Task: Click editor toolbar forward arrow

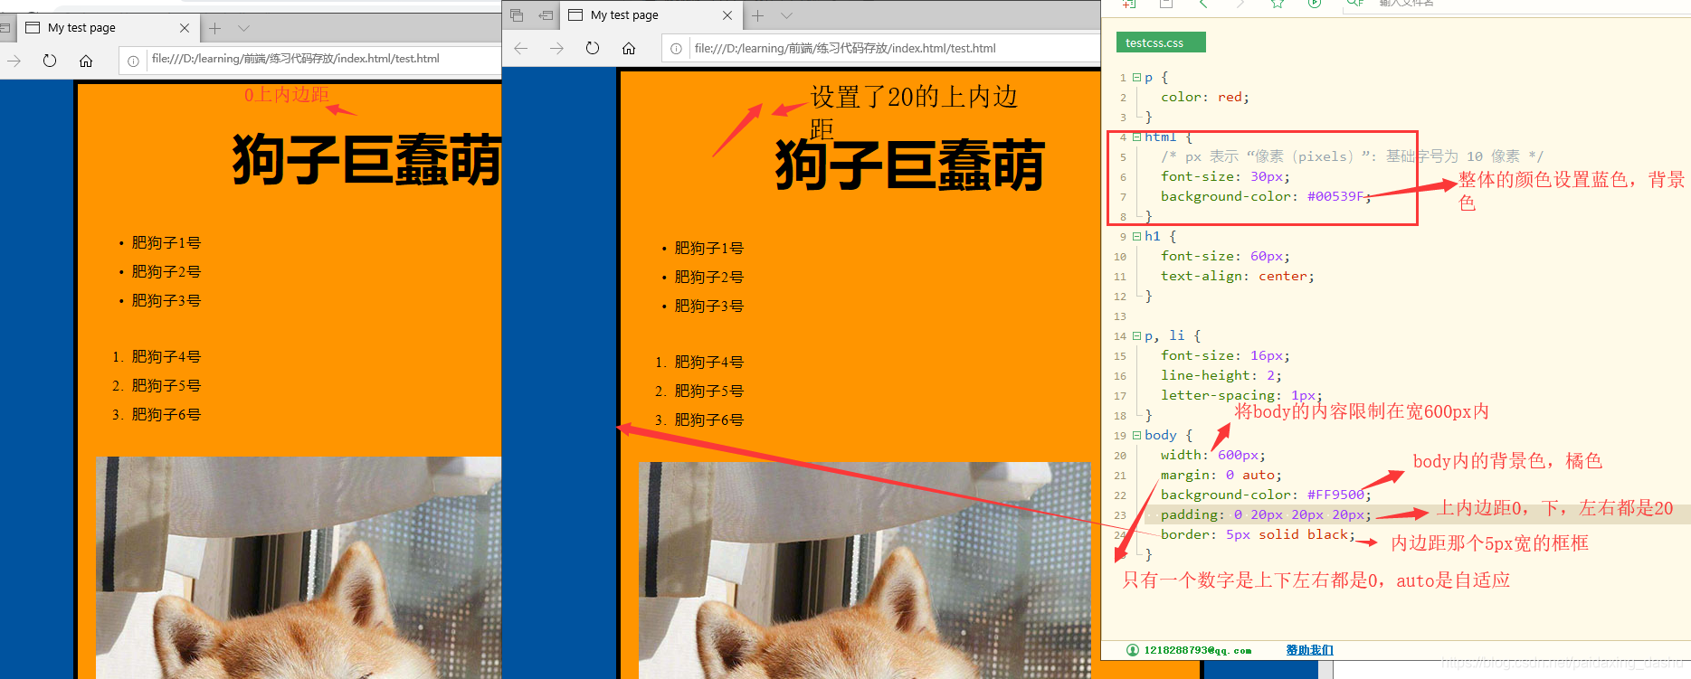Action: pos(1240,4)
